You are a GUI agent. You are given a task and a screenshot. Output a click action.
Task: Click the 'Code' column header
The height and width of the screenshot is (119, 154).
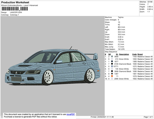134,54
